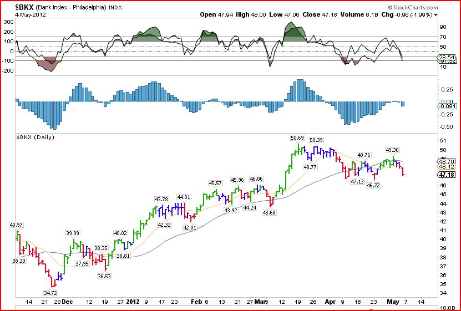Click the May month label on the date axis
The width and height of the screenshot is (461, 311).
[x=393, y=302]
